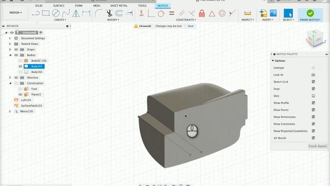Open the INSERT dropdown menu
The height and width of the screenshot is (186, 330).
point(268,20)
